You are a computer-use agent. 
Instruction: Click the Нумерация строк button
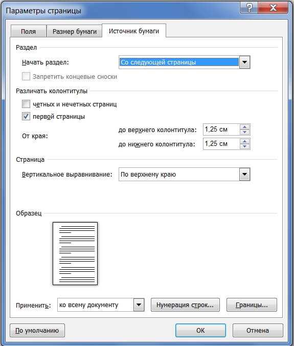point(185,305)
